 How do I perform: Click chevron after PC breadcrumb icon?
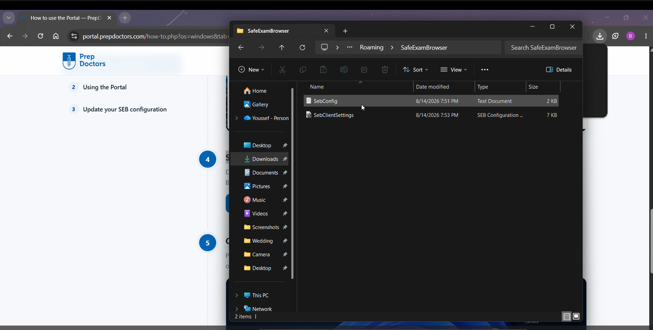[337, 48]
